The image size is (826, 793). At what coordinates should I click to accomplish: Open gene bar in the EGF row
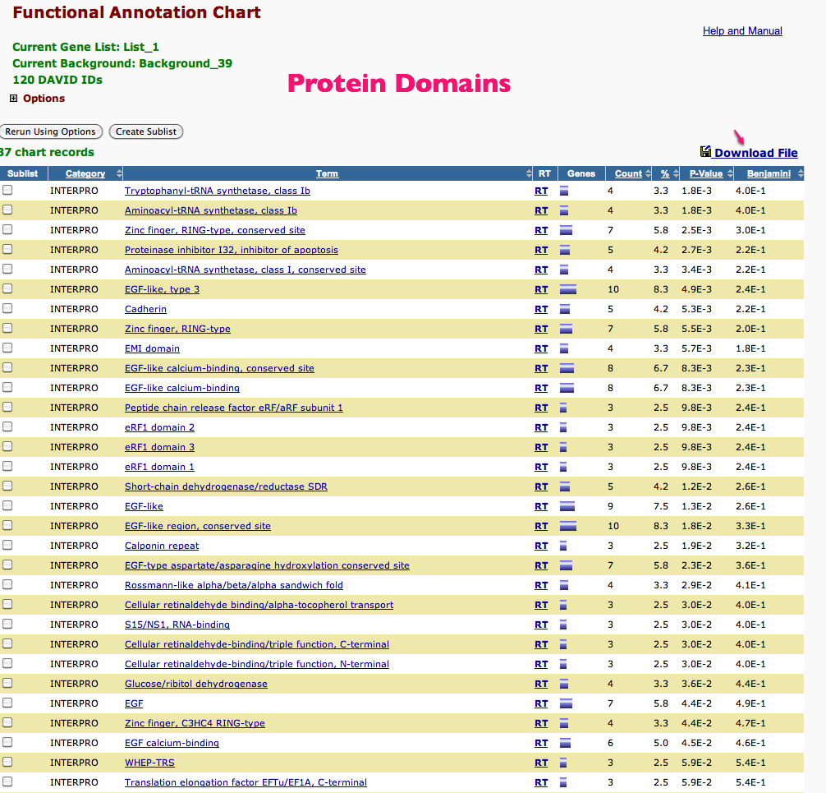[x=566, y=703]
